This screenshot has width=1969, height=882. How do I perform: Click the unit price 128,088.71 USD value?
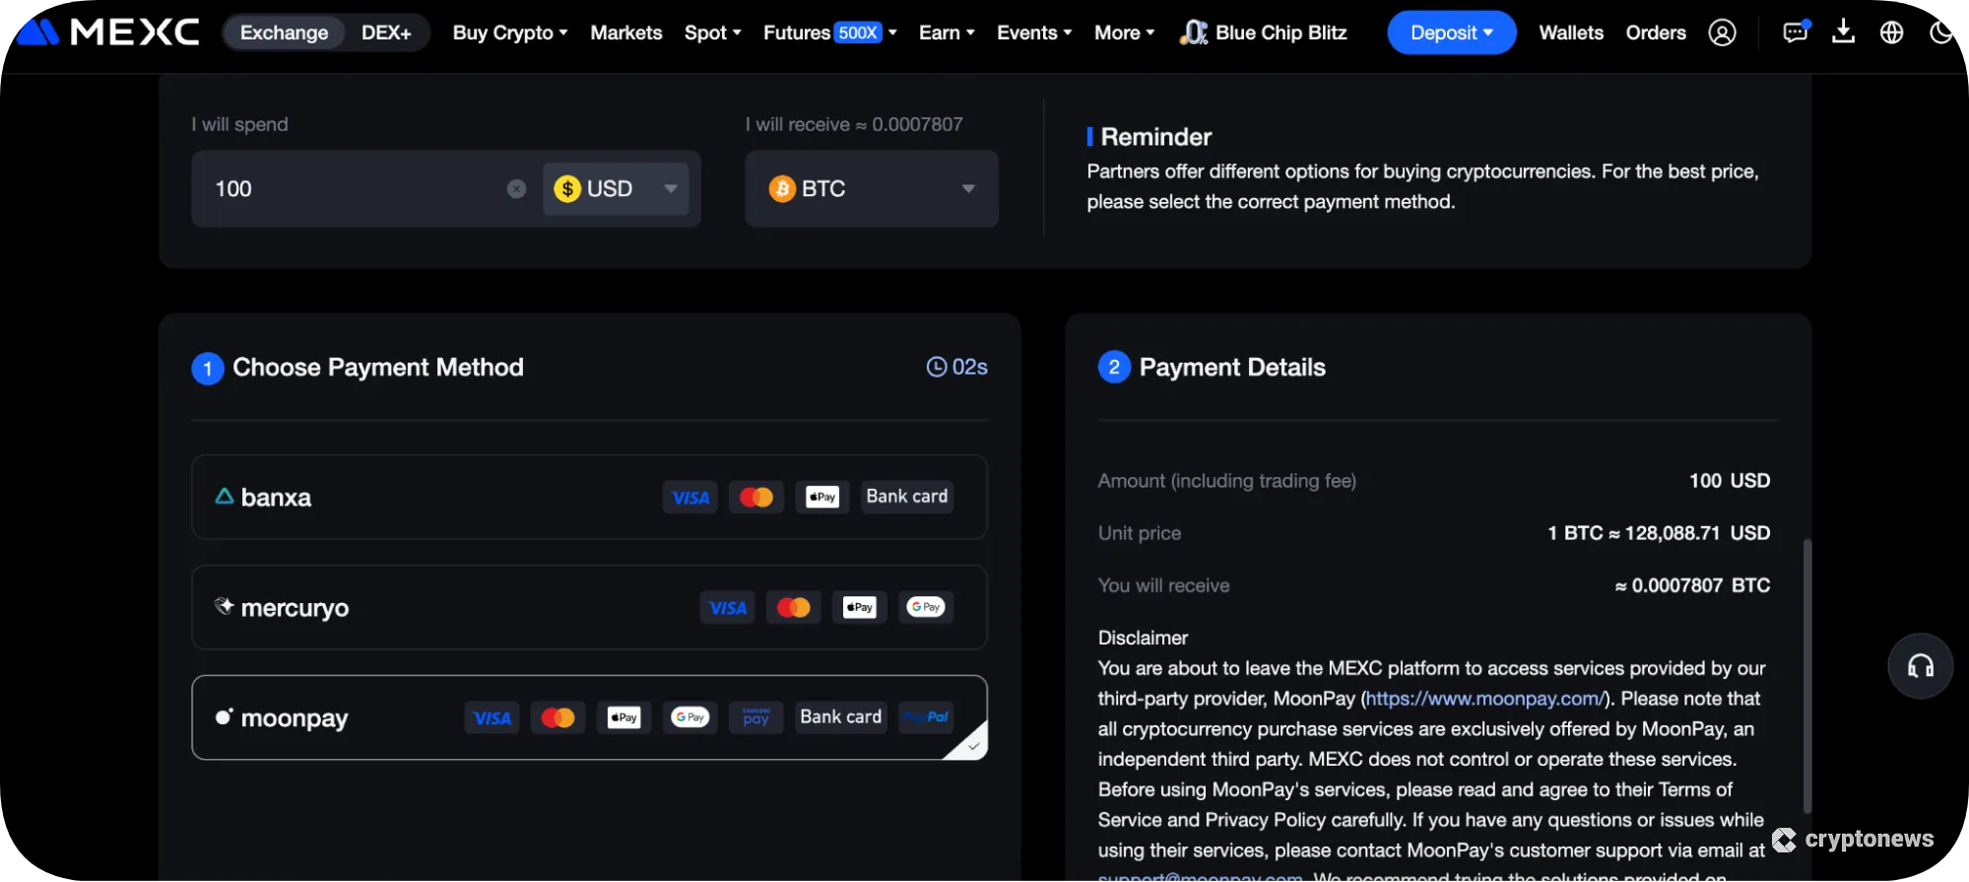pos(1660,533)
